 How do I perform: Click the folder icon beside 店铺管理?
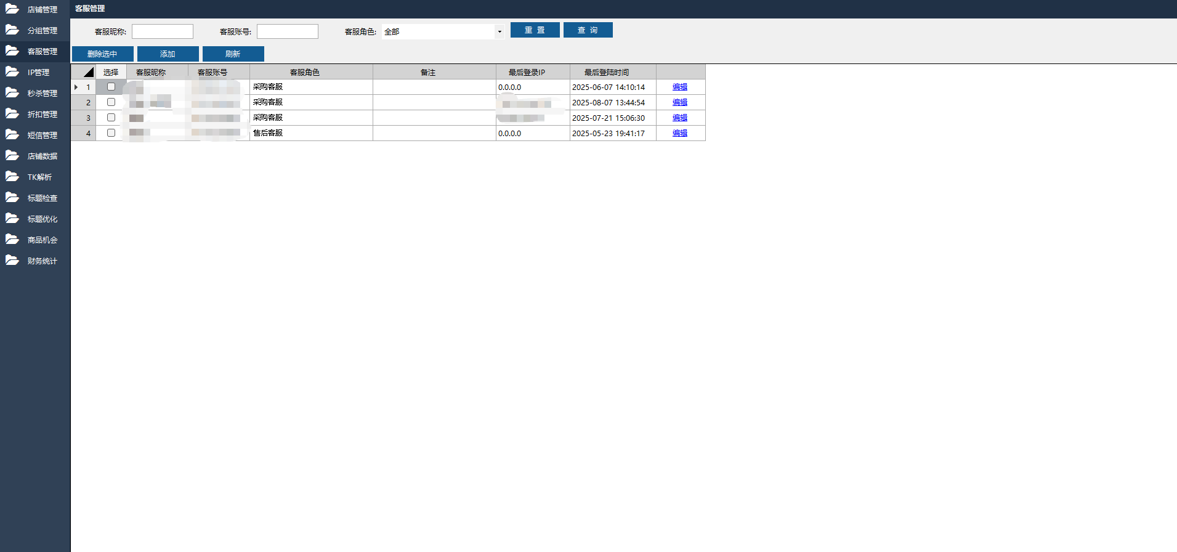click(x=12, y=9)
